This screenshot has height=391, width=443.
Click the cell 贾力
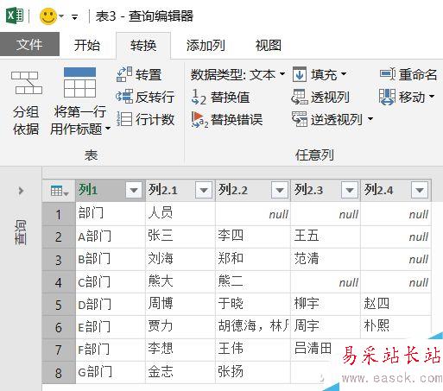click(180, 327)
